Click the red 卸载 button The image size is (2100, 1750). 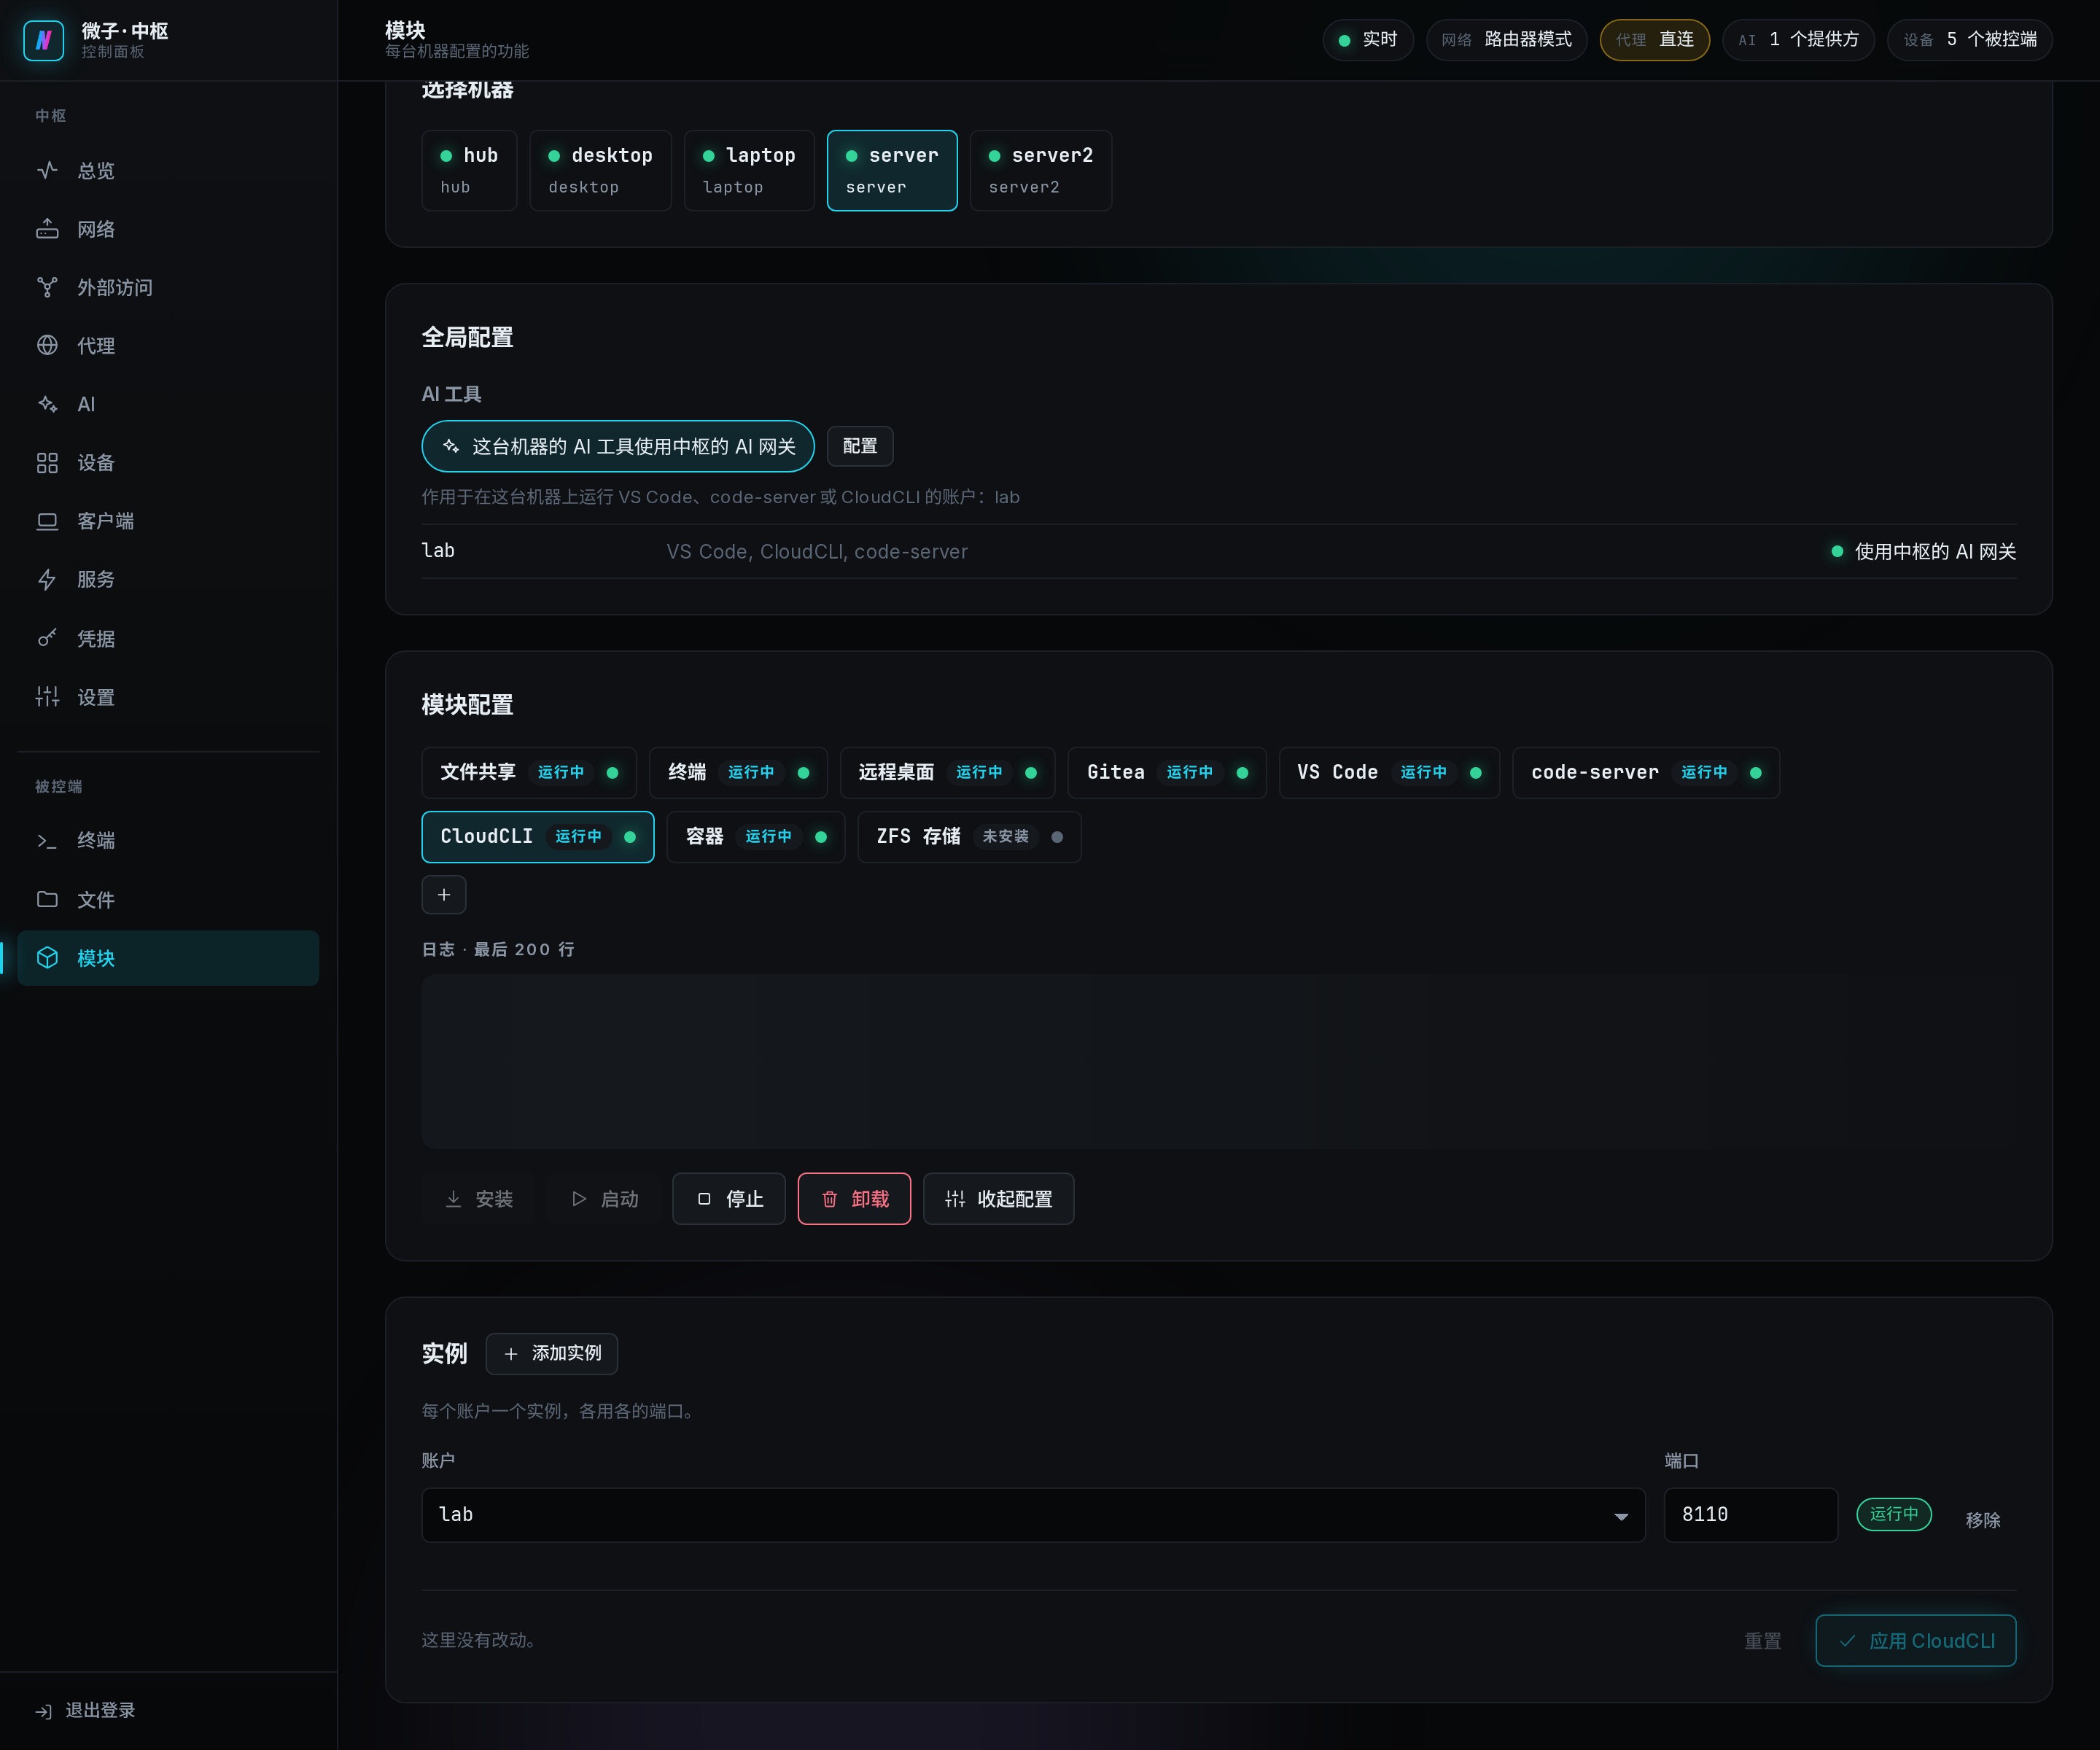(x=854, y=1198)
